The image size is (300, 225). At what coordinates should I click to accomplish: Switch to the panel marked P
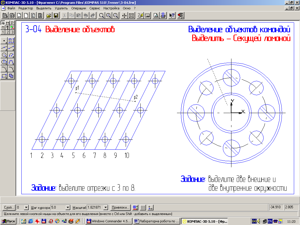pyautogui.click(x=12, y=23)
